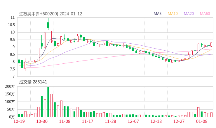The height and width of the screenshot is (128, 216).
Task: Click the MA5 legend label
Action: 157,14
